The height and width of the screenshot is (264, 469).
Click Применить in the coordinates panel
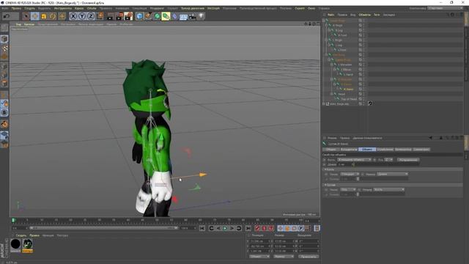coord(308,257)
